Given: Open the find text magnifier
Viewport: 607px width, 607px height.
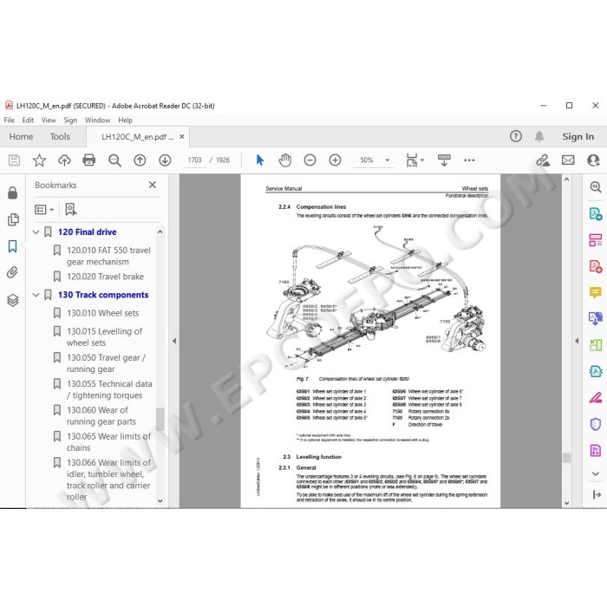Looking at the screenshot, I should pyautogui.click(x=114, y=160).
